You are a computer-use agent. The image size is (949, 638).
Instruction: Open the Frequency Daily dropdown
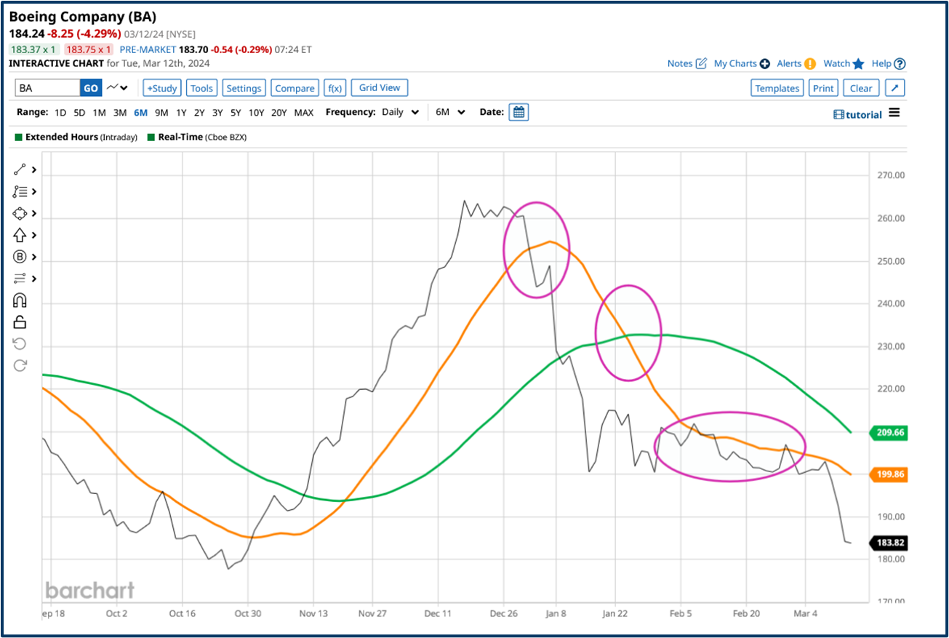click(x=401, y=112)
